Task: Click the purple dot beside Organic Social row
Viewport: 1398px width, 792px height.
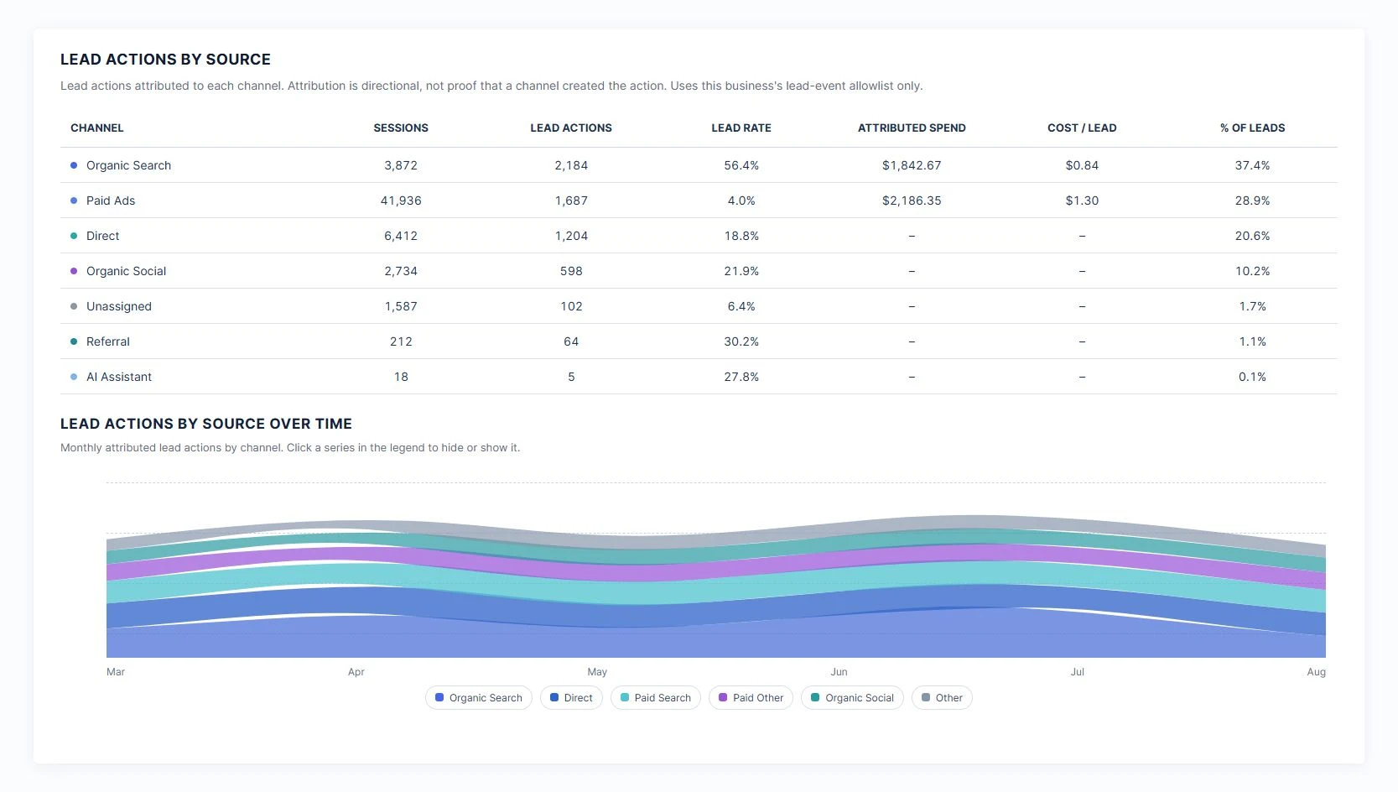Action: (x=74, y=271)
